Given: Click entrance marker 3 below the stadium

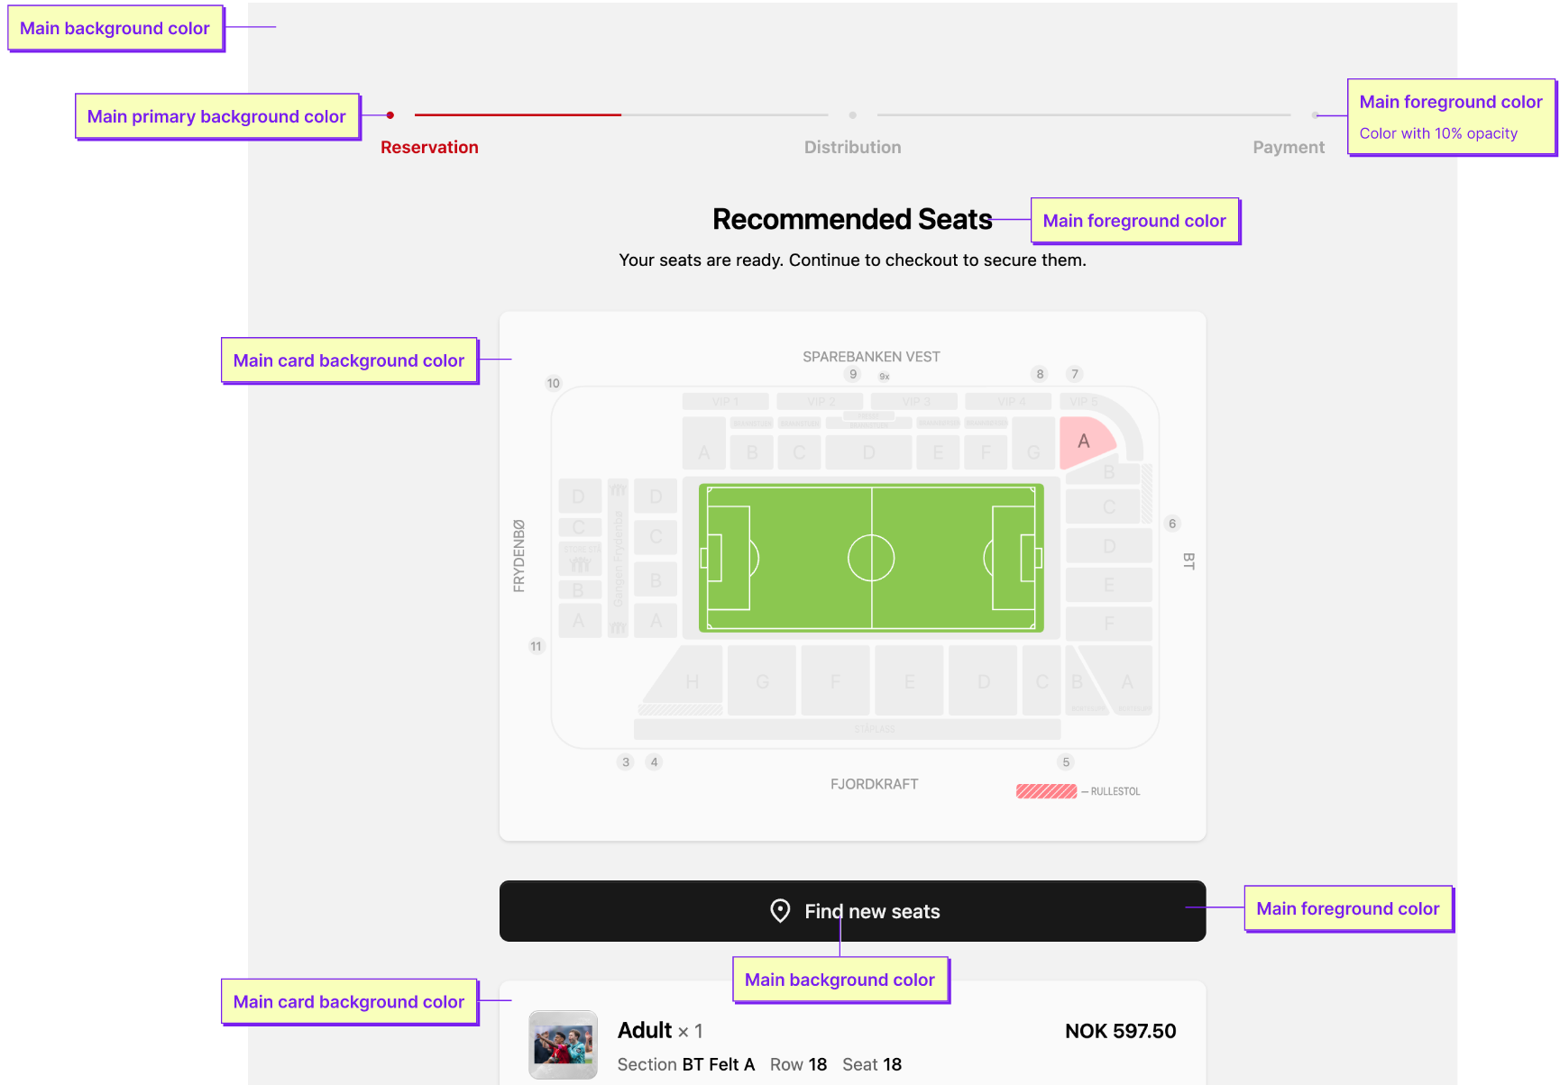Looking at the screenshot, I should (626, 762).
